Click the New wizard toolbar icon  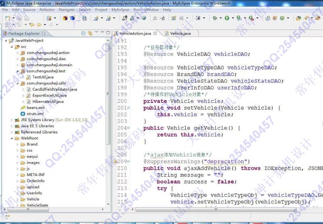pos(8,18)
